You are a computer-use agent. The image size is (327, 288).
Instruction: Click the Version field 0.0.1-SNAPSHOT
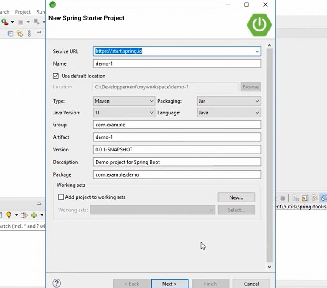tap(177, 150)
